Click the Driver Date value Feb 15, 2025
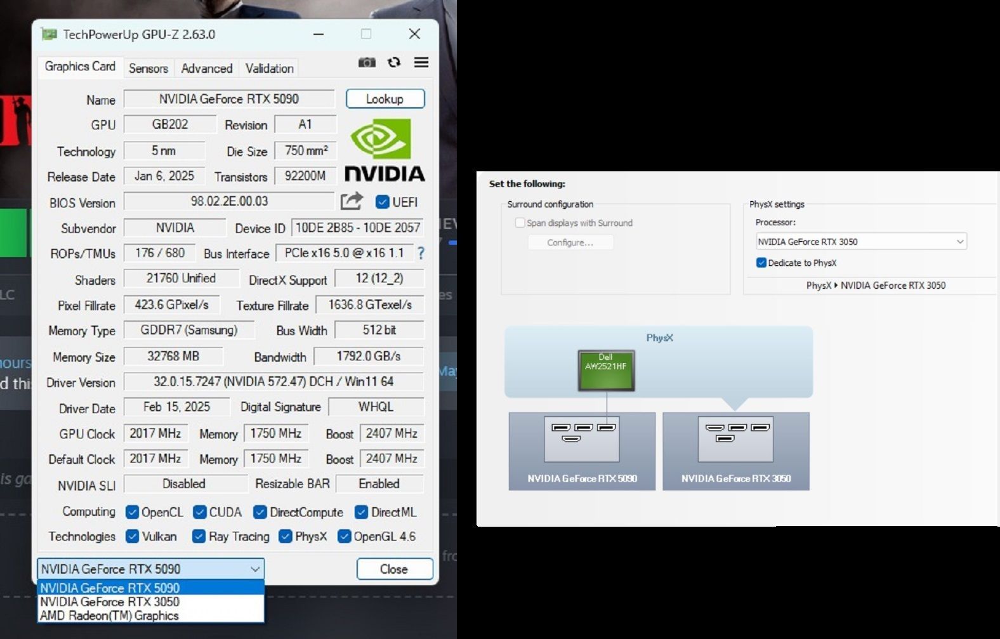Screen dimensions: 1000x639 [176, 407]
